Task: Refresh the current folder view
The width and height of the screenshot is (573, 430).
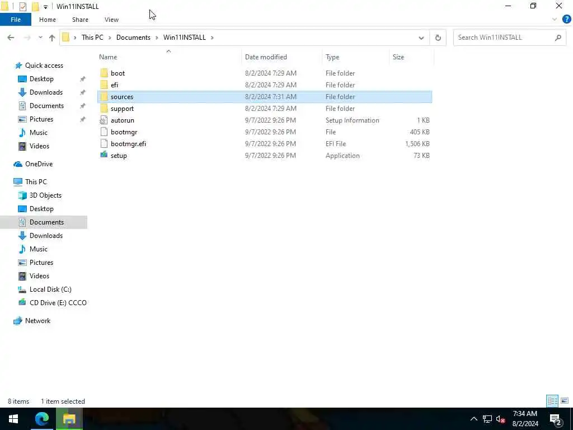Action: coord(438,38)
